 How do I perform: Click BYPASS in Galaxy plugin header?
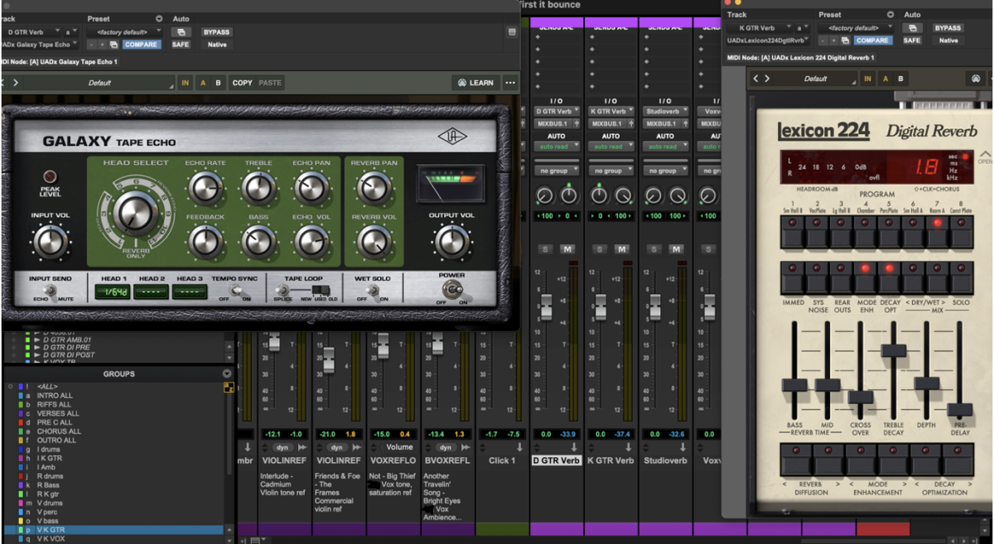[217, 31]
